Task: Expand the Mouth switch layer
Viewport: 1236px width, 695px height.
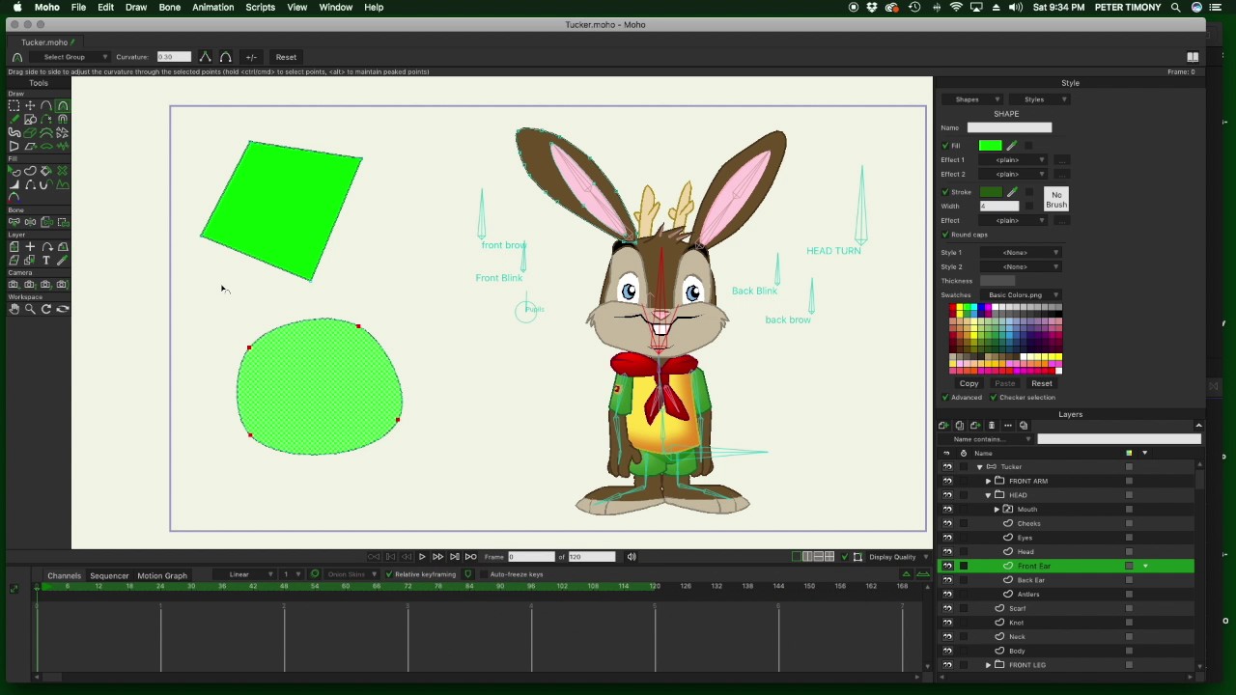Action: pyautogui.click(x=997, y=510)
